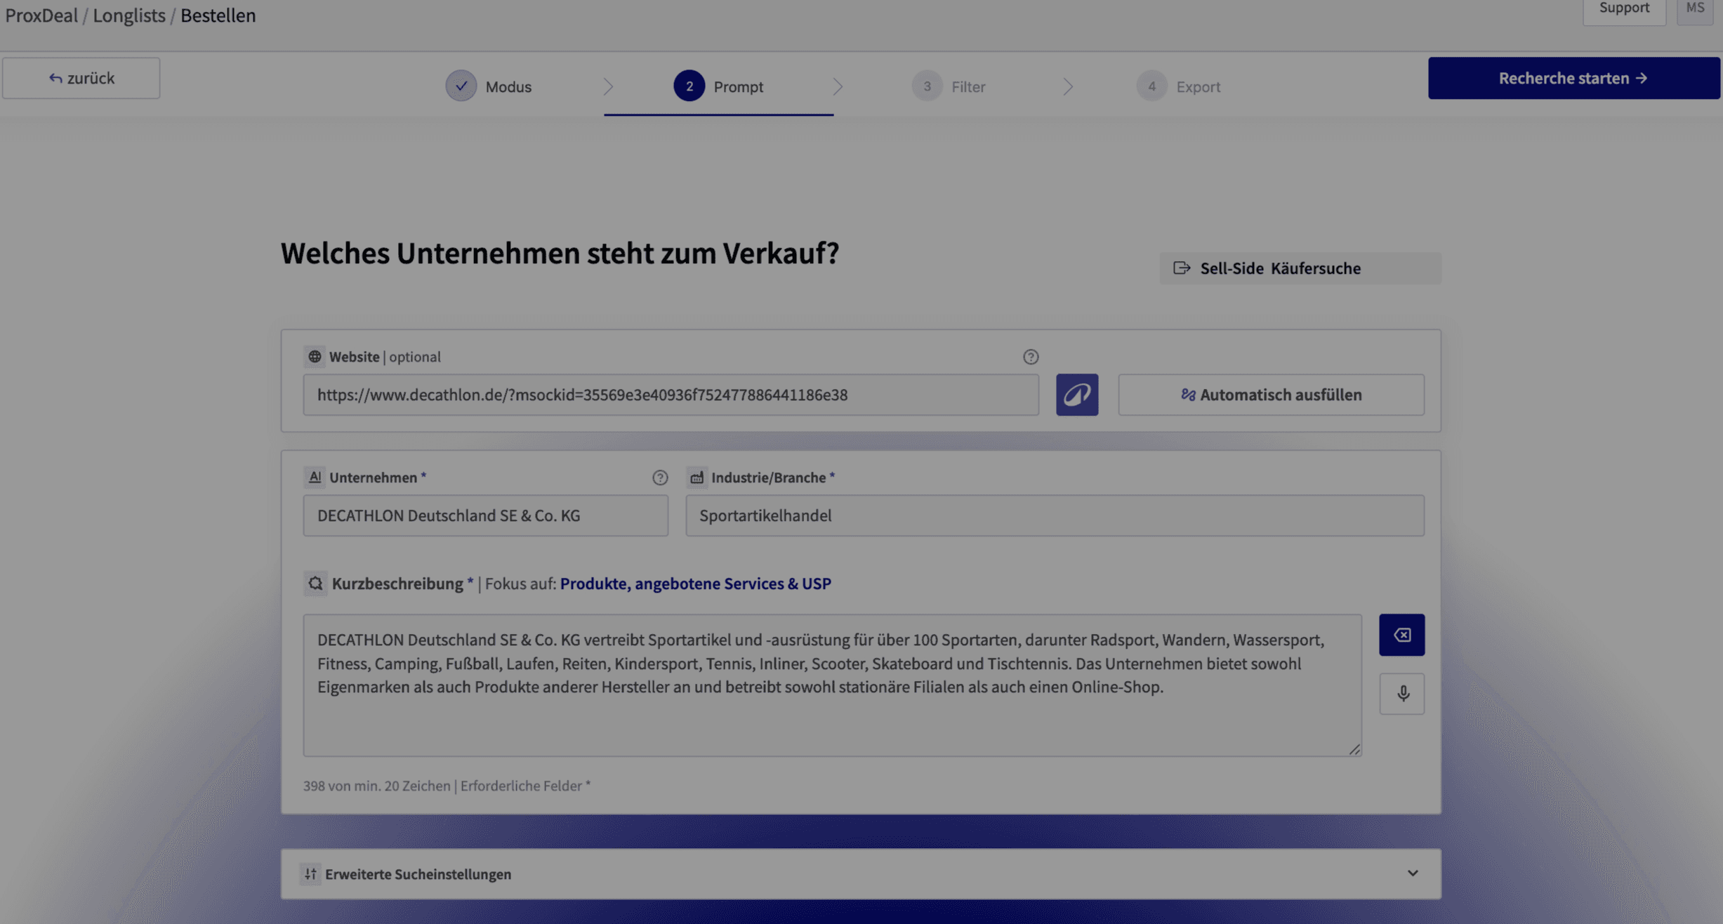Click the clear description backspace icon button
Image resolution: width=1723 pixels, height=924 pixels.
(x=1401, y=635)
